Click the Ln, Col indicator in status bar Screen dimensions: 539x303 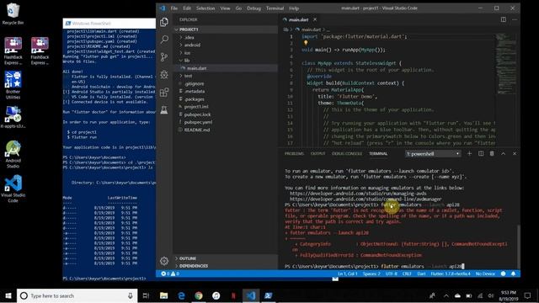point(347,274)
